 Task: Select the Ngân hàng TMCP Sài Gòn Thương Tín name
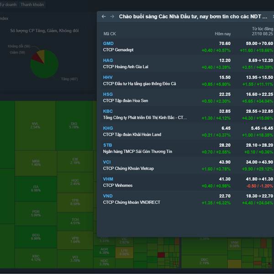coord(137,152)
